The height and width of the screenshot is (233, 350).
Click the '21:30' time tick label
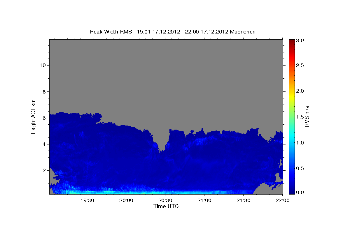click(244, 201)
